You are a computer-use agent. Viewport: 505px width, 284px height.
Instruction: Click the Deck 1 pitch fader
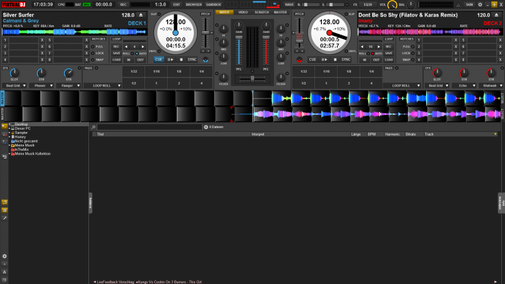(205, 33)
